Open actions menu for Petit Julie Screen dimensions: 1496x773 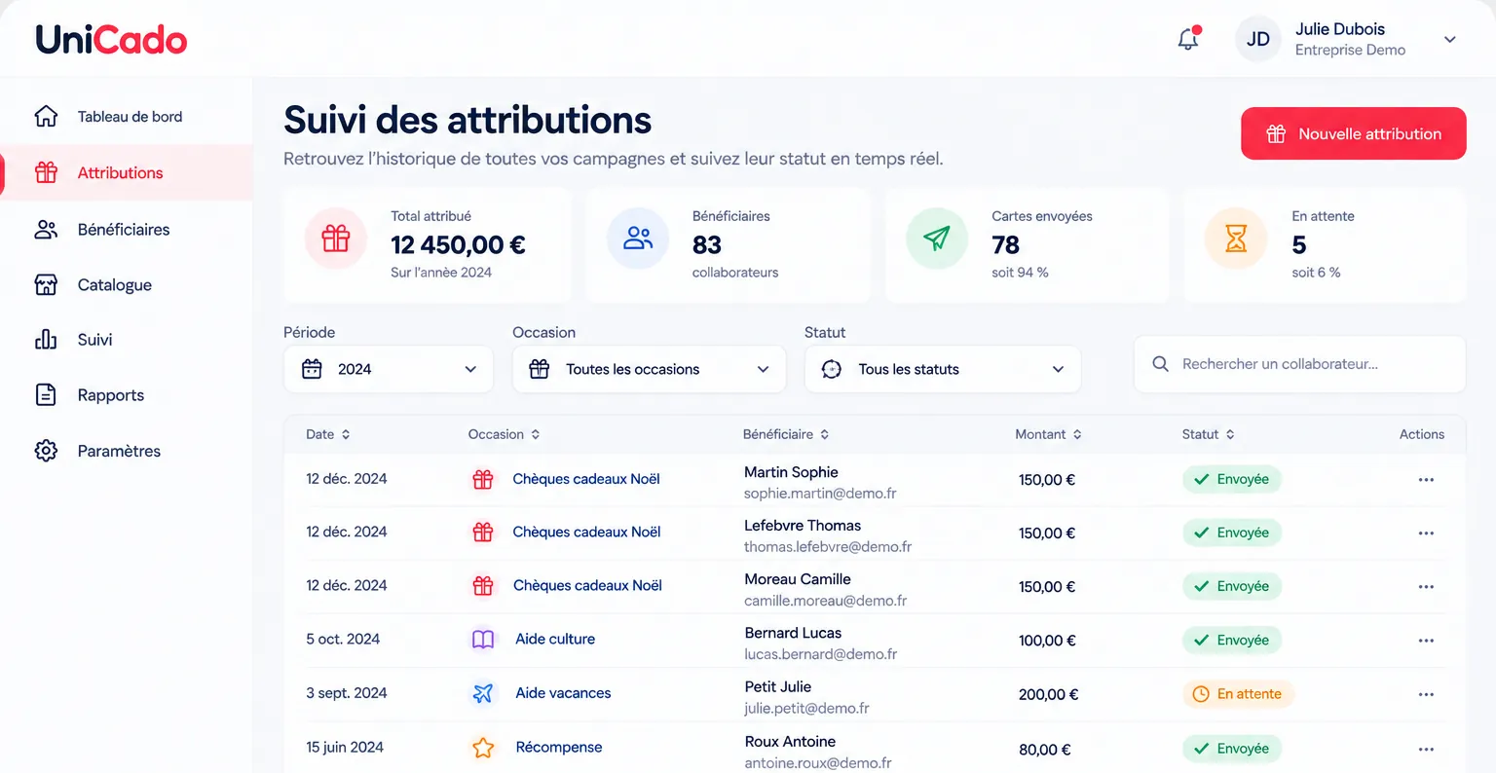[1426, 694]
